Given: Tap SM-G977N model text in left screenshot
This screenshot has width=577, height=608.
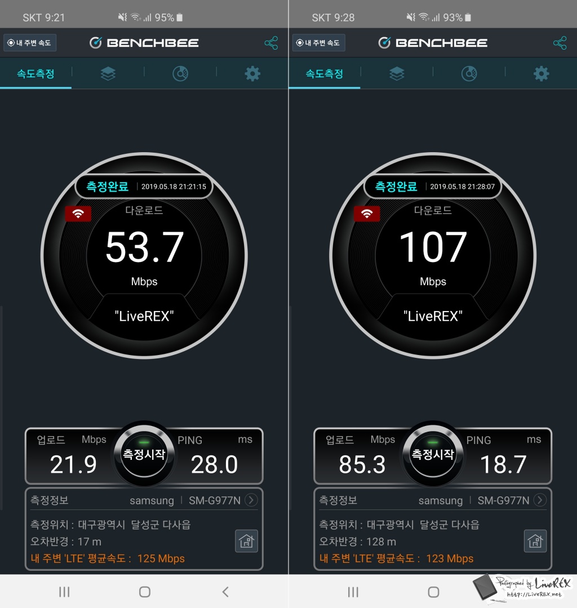Looking at the screenshot, I should (x=215, y=500).
